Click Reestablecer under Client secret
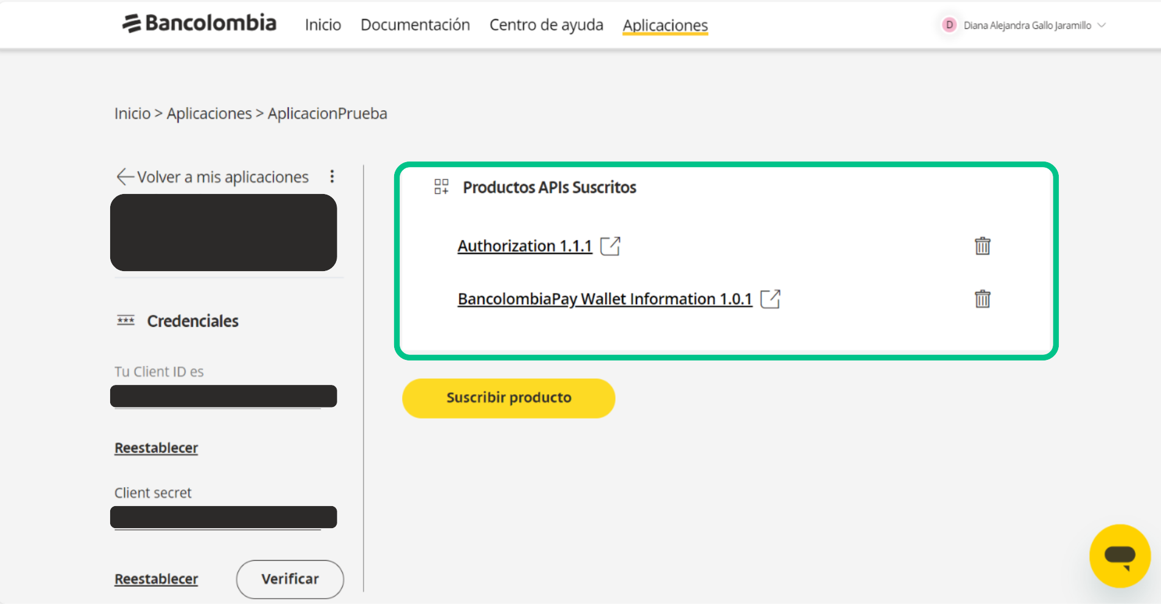1161x604 pixels. (156, 579)
